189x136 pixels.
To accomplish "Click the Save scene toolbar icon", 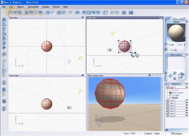I will [x=20, y=13].
